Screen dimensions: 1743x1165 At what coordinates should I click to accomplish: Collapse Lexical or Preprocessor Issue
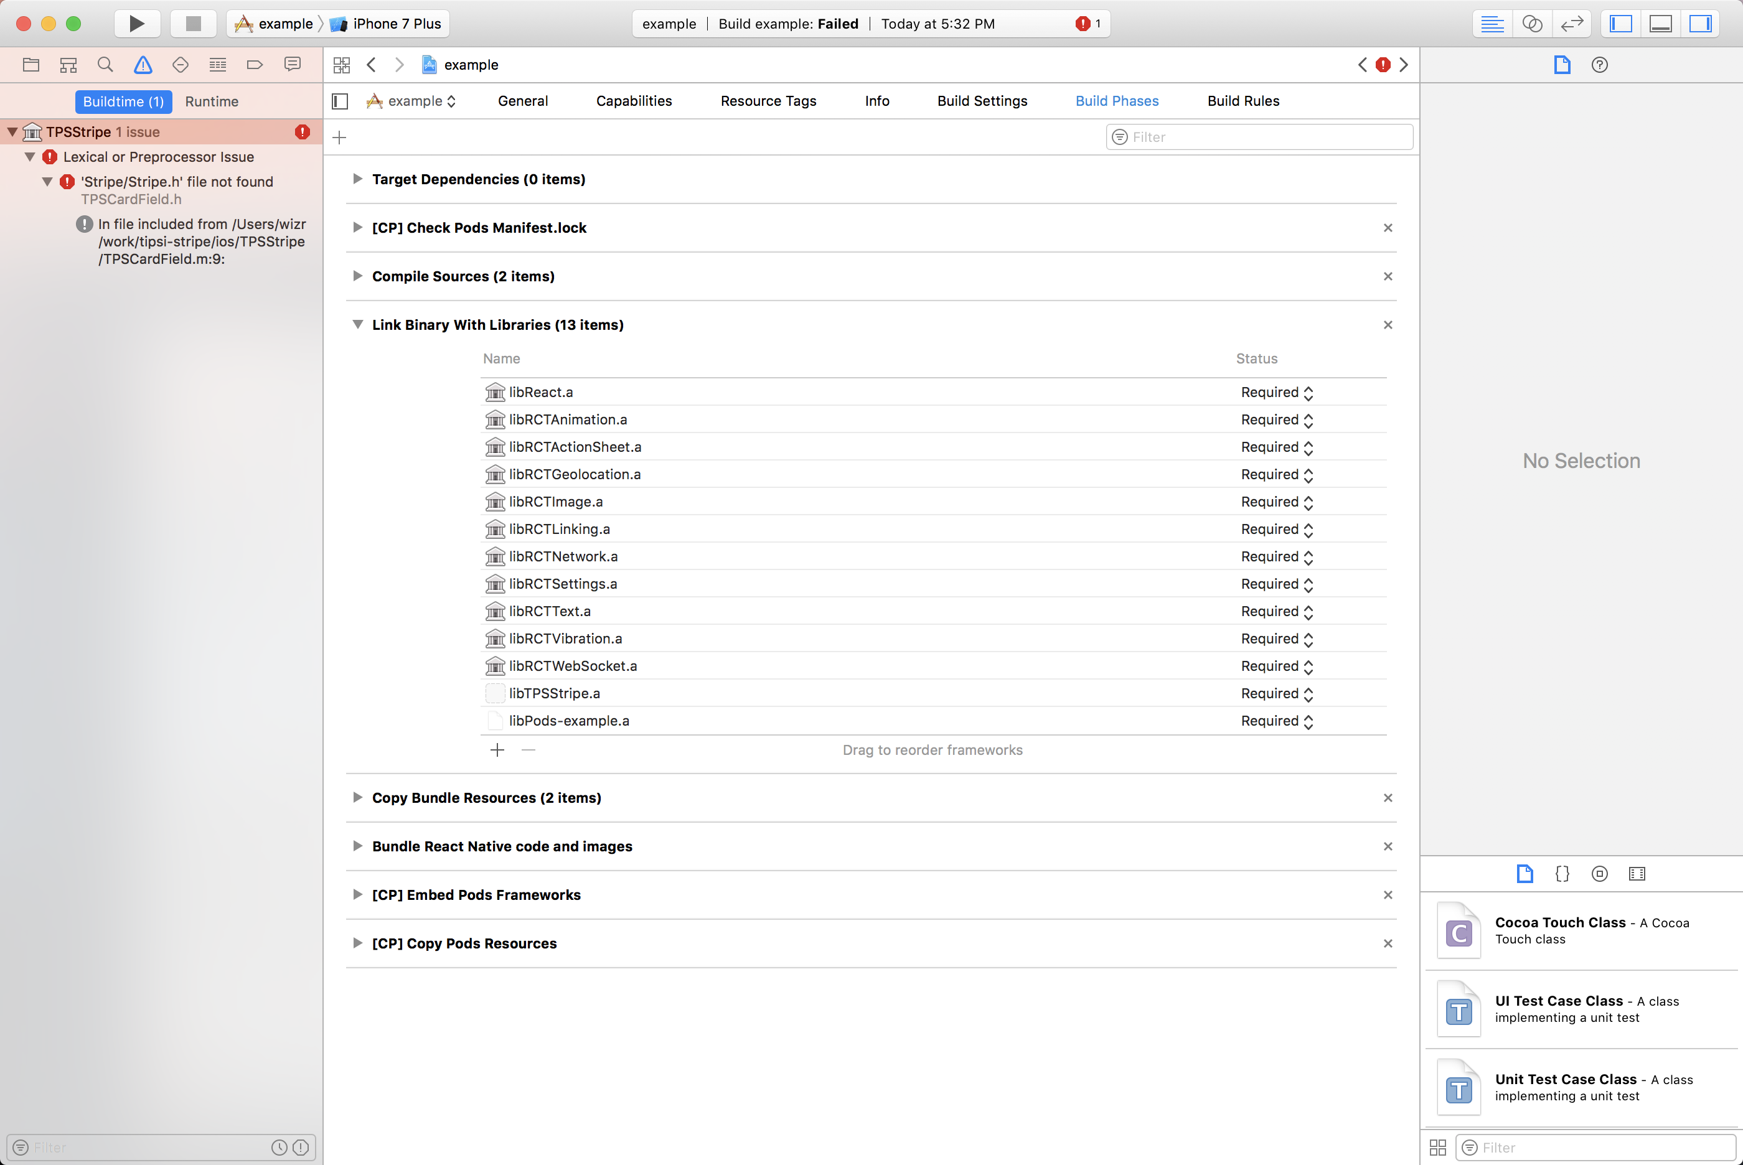30,157
